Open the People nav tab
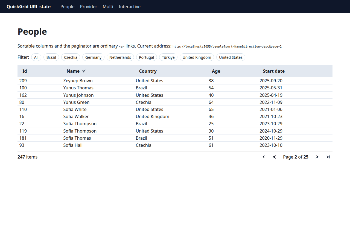This screenshot has height=246, width=350. (68, 7)
